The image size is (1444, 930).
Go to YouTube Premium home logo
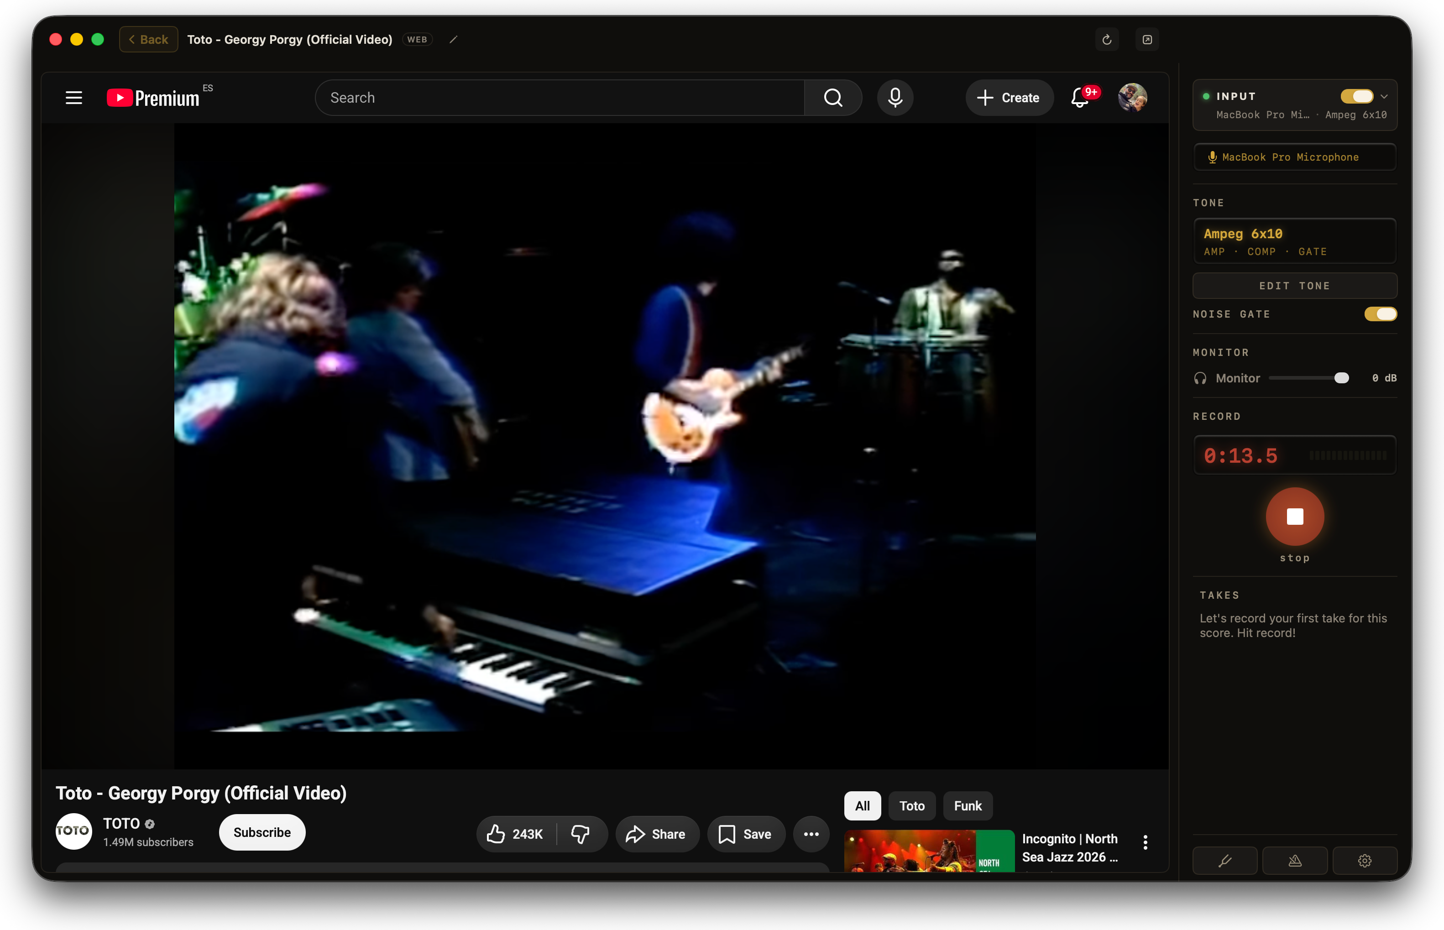tap(153, 98)
